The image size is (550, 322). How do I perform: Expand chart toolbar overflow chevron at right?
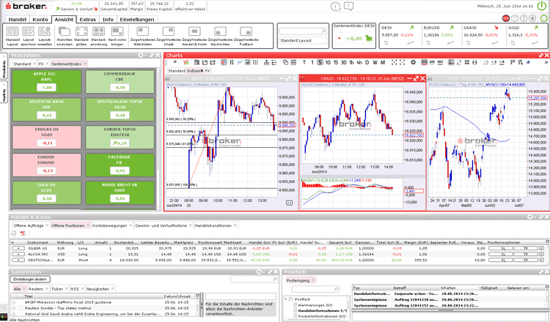click(546, 62)
